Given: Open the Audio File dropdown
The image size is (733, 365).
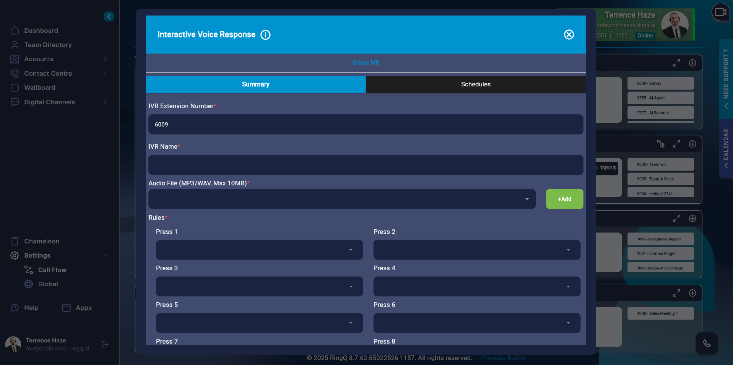Looking at the screenshot, I should (x=341, y=199).
